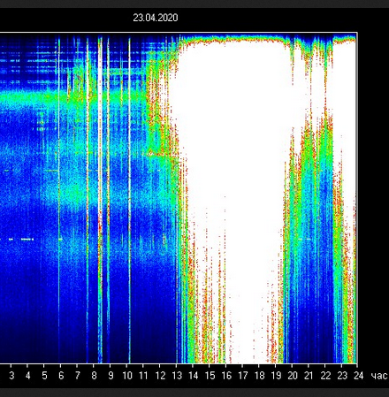Click the hour 9 axis label

pyautogui.click(x=111, y=376)
